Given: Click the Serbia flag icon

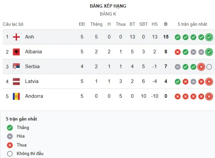Looking at the screenshot, I should pyautogui.click(x=16, y=66).
